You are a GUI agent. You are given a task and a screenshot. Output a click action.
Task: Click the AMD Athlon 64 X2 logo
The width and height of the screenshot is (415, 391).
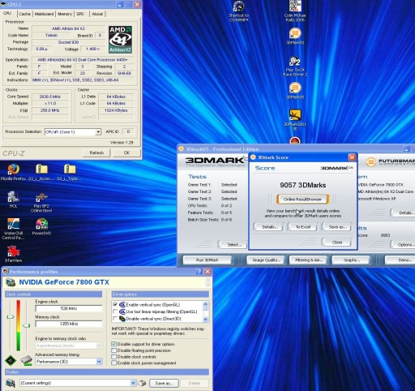click(x=120, y=40)
